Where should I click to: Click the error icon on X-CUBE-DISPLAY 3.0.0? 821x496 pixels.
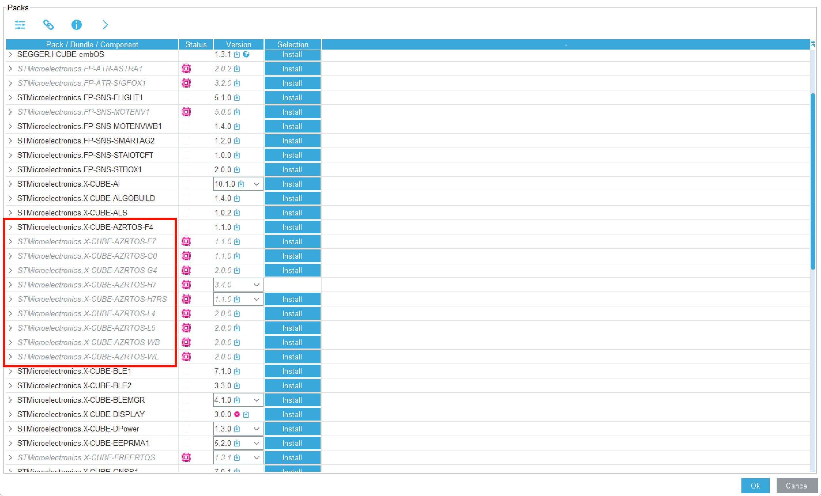237,414
